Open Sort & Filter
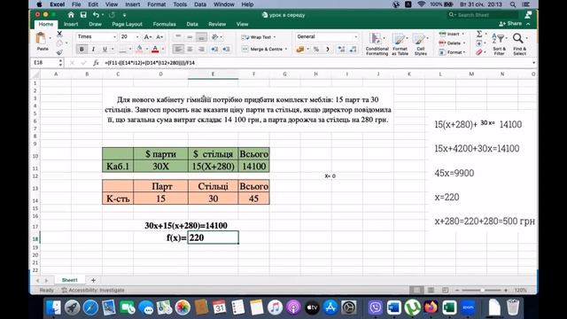Image resolution: width=567 pixels, height=319 pixels. 500,43
